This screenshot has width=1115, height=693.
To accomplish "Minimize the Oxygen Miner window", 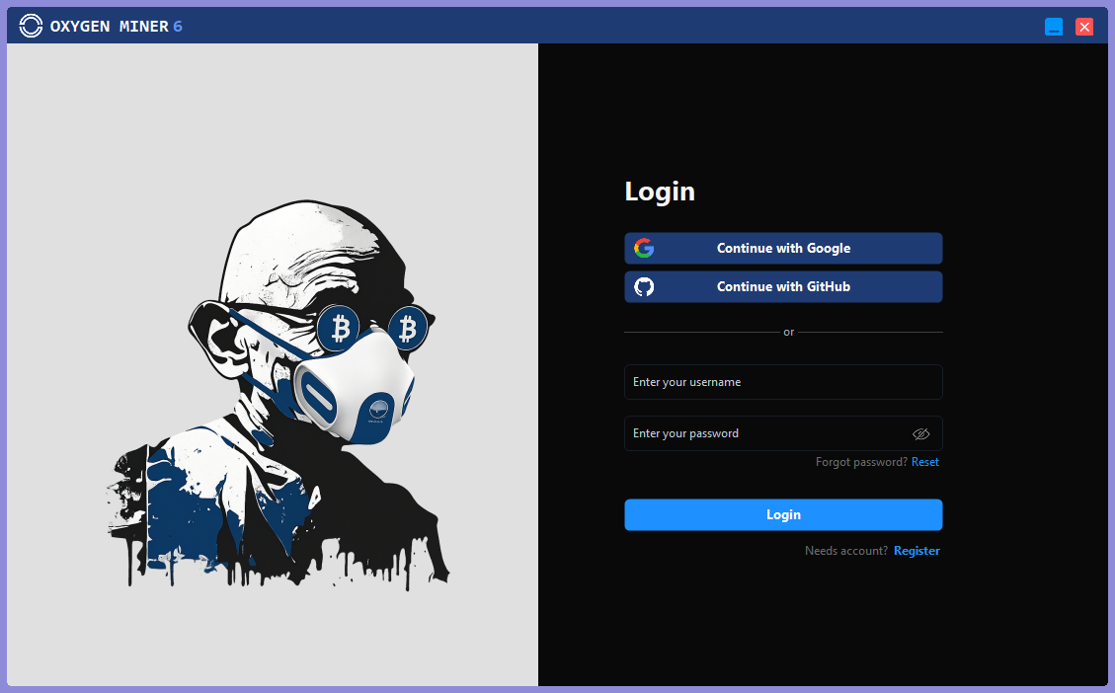I will tap(1054, 27).
